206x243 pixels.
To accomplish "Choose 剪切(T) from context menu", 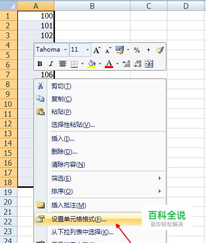I will 100,86.
